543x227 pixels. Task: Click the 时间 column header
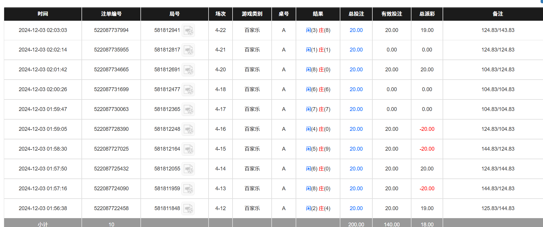(x=43, y=14)
